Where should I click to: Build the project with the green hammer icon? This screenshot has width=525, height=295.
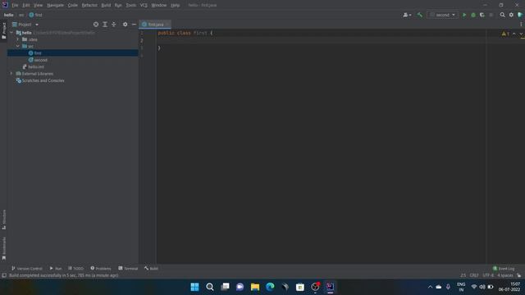[x=420, y=15]
